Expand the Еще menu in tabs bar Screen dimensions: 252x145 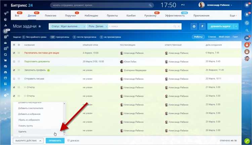coord(233,15)
